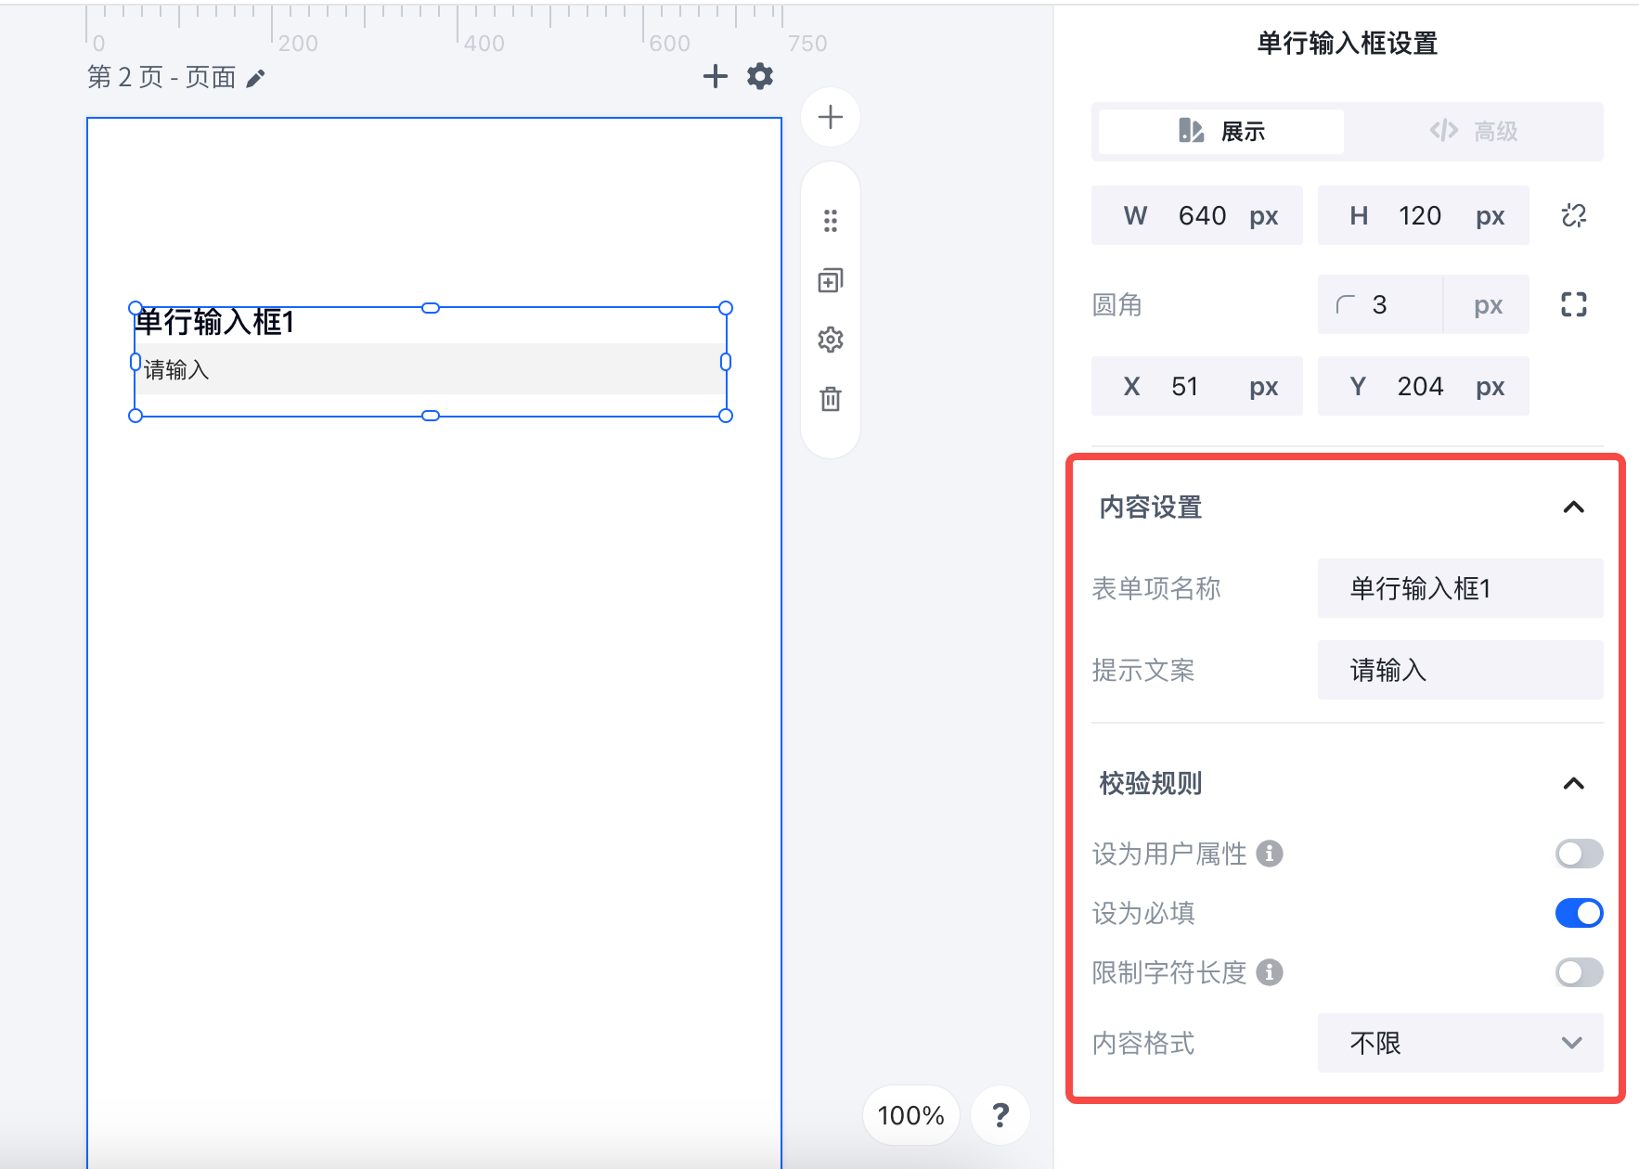This screenshot has height=1169, width=1639.
Task: Open the help question mark button
Action: tap(1000, 1114)
